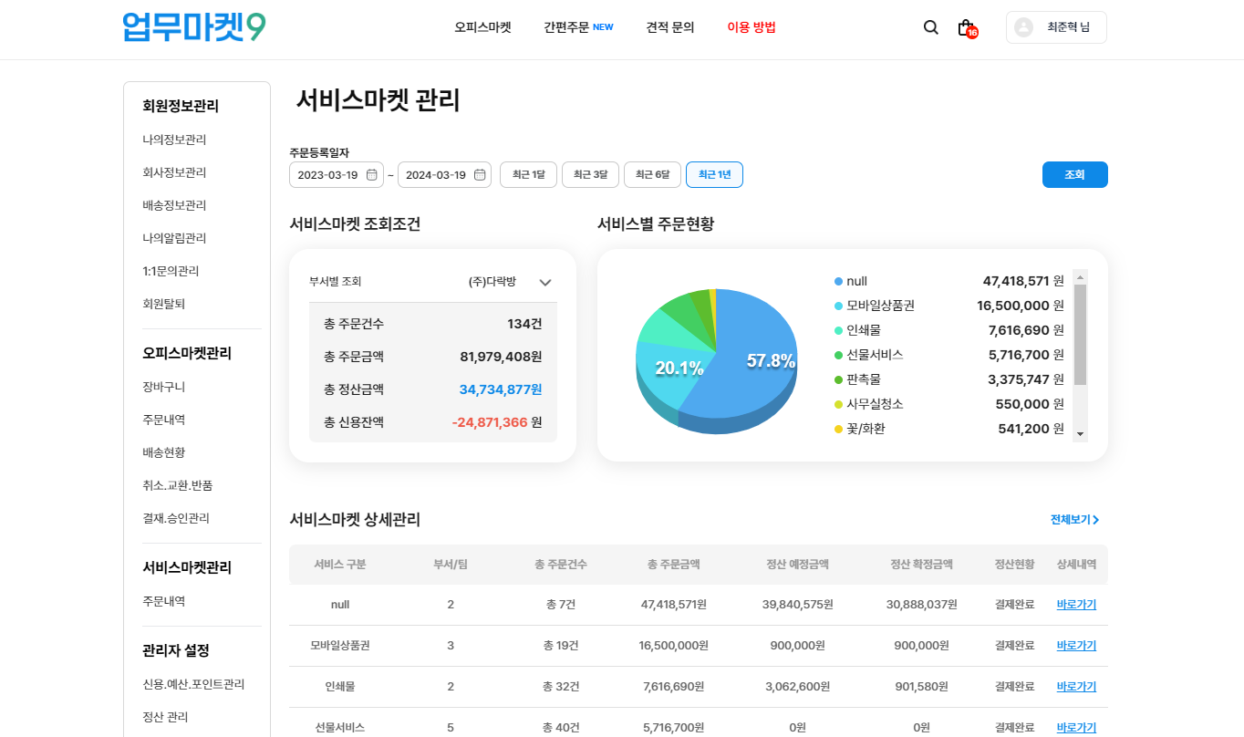The width and height of the screenshot is (1244, 737).
Task: Select the 최근 6달 period option
Action: tap(652, 175)
